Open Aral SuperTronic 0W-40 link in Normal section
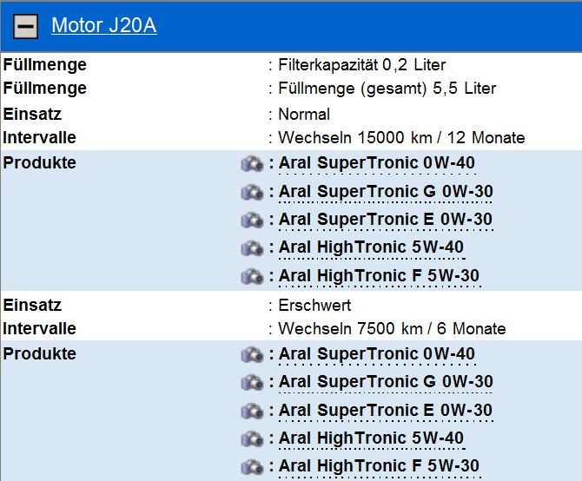Image resolution: width=582 pixels, height=481 pixels. [x=376, y=163]
